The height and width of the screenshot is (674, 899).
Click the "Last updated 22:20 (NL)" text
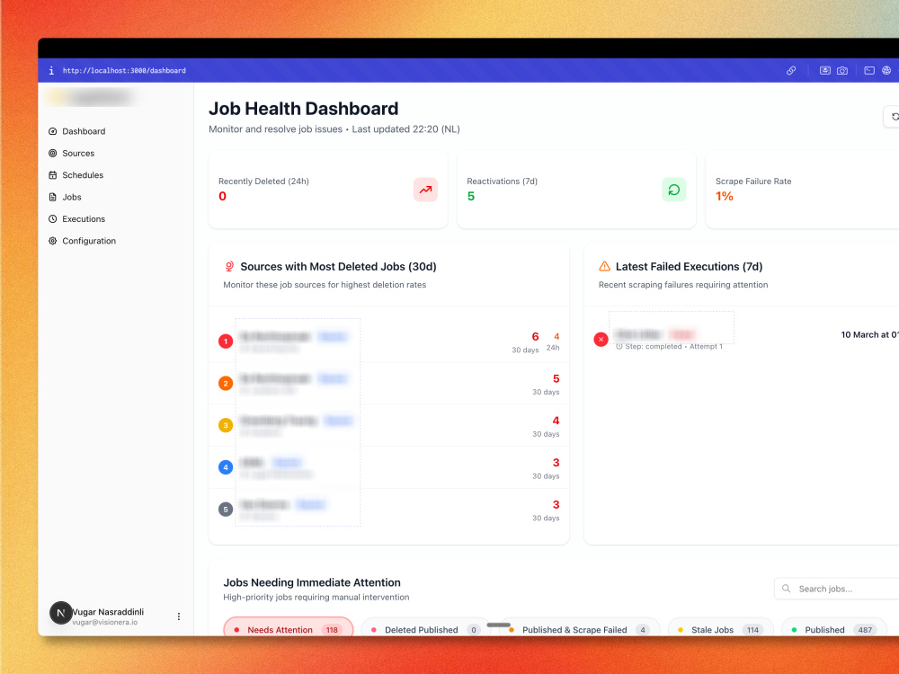(x=406, y=129)
